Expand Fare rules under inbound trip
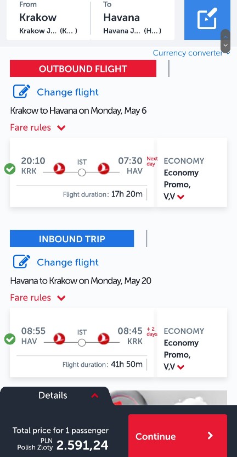 38,298
